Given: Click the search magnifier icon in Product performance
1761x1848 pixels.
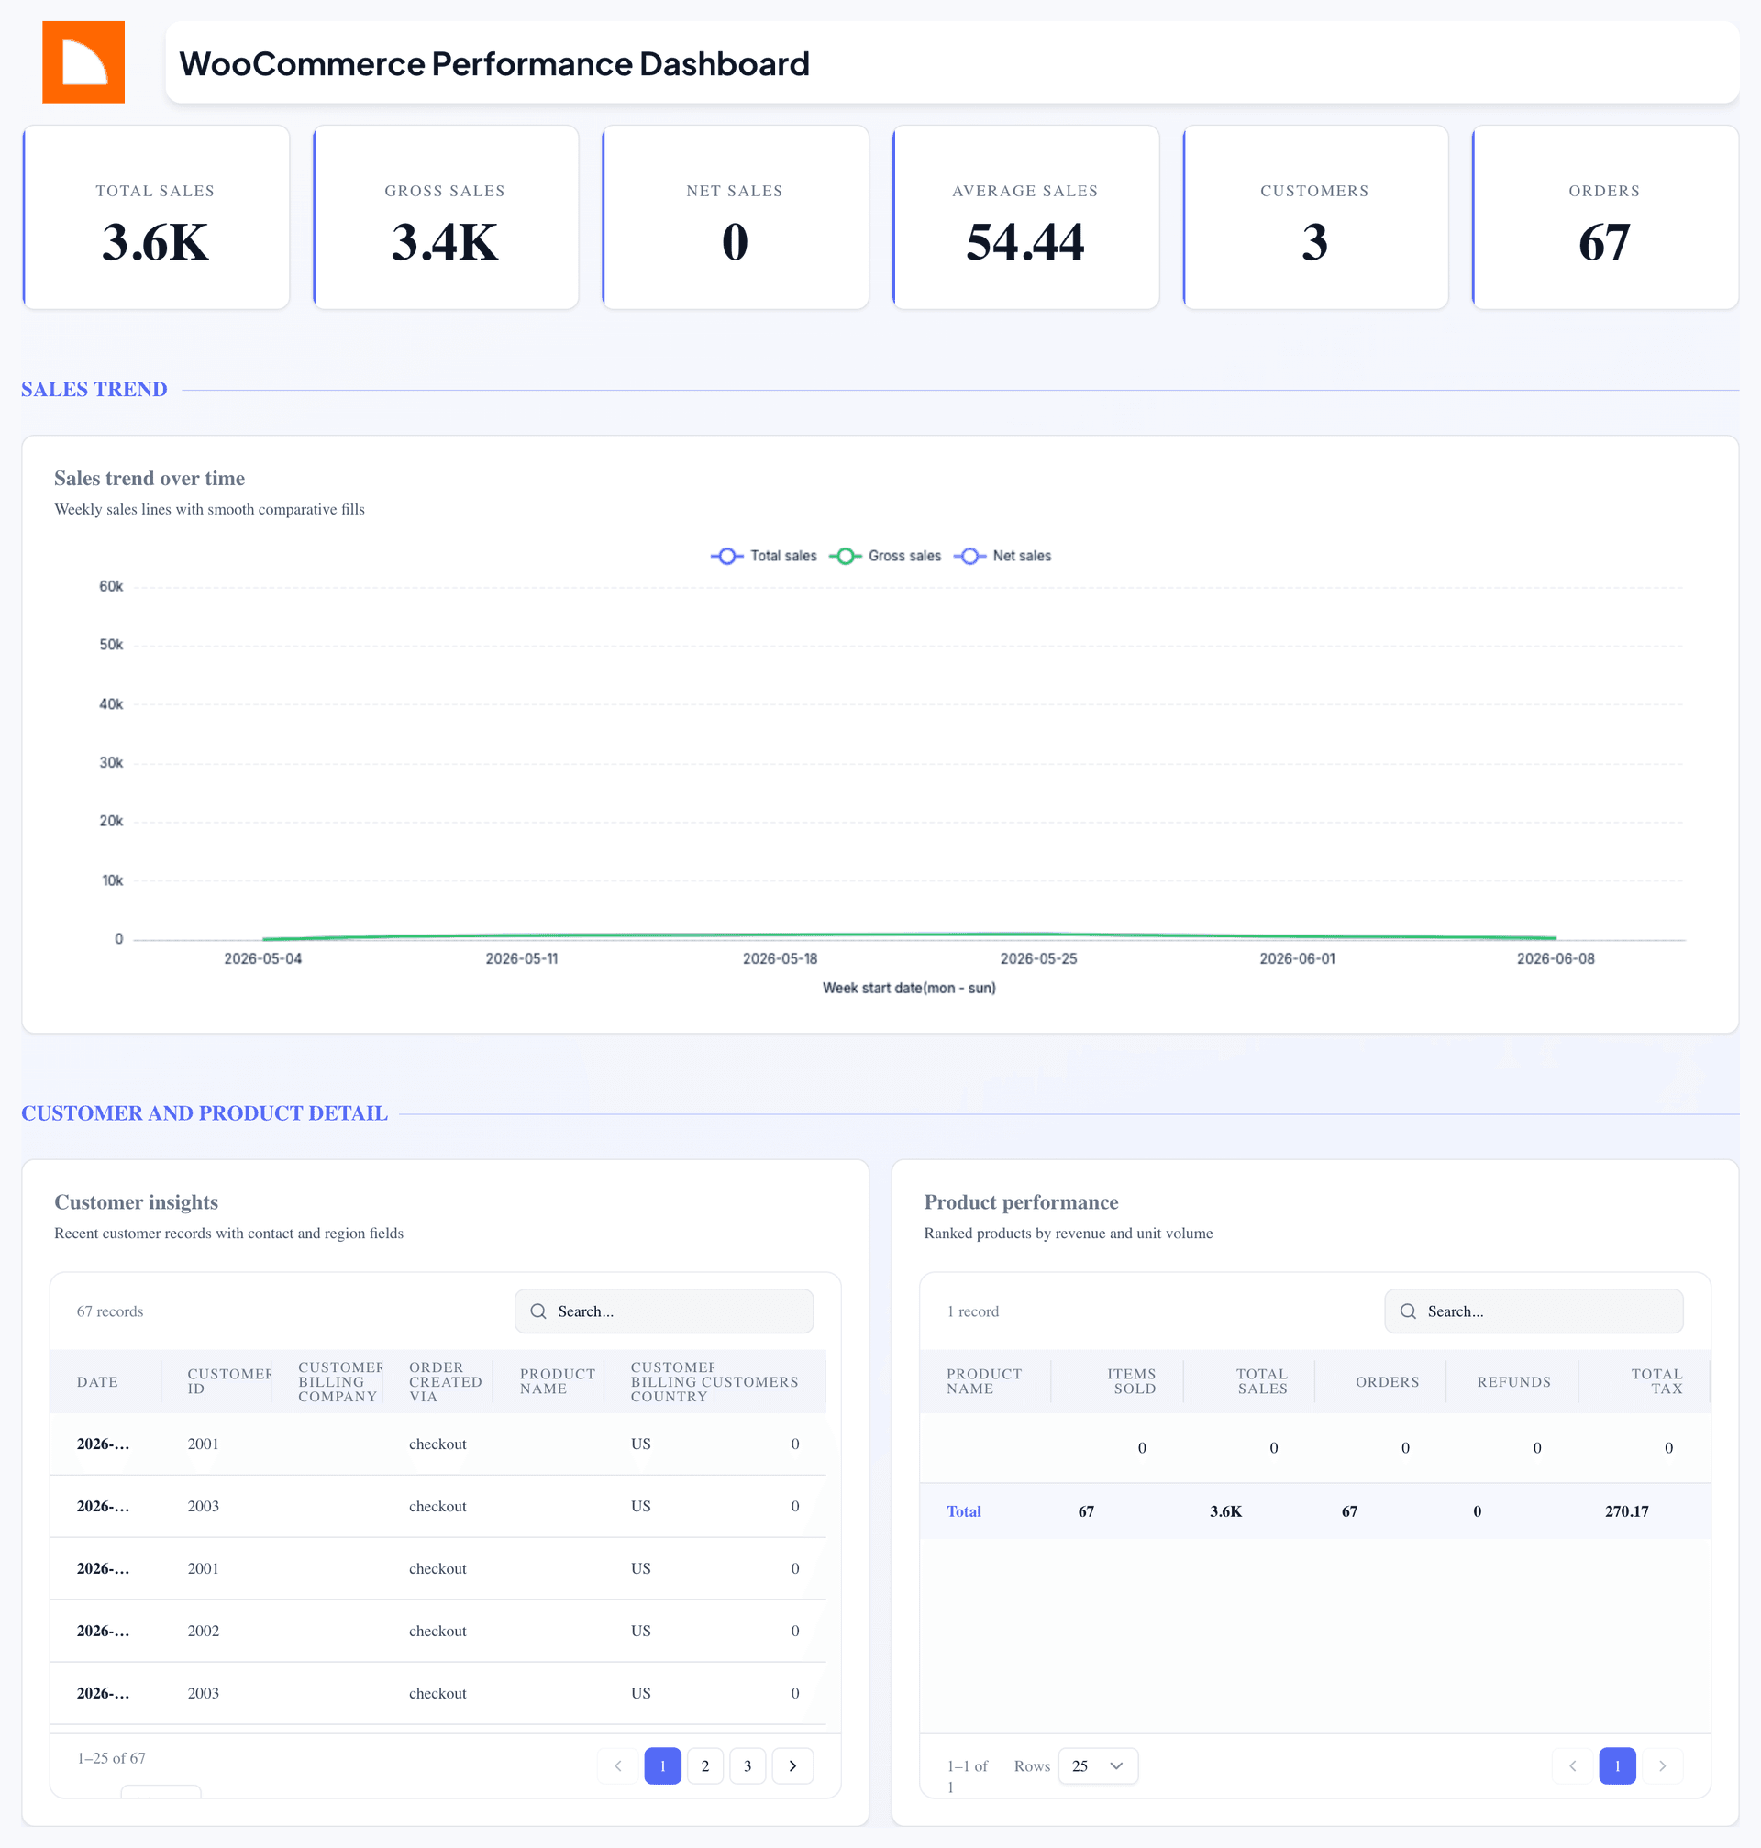Looking at the screenshot, I should [1408, 1311].
